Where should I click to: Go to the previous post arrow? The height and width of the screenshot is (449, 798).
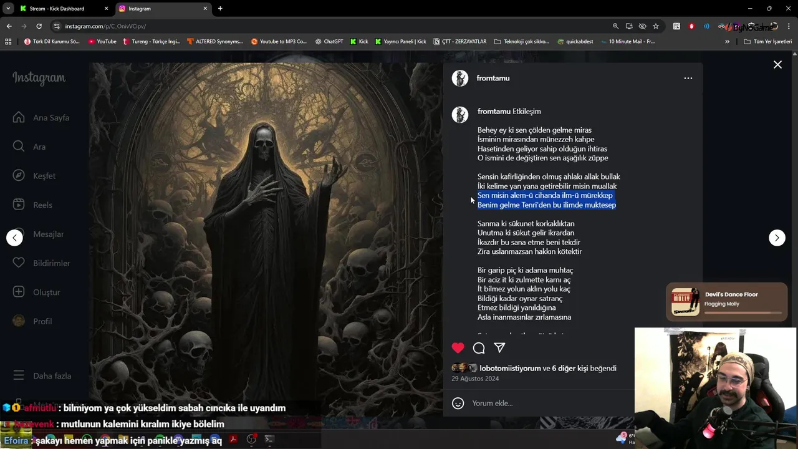14,238
